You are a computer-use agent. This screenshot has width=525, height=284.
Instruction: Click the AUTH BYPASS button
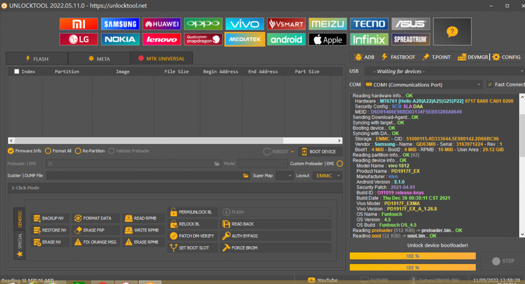coord(276,236)
